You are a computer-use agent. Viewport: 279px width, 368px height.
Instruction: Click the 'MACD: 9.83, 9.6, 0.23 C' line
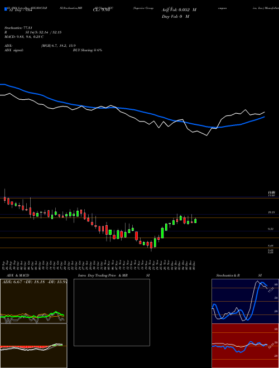pyautogui.click(x=24, y=37)
